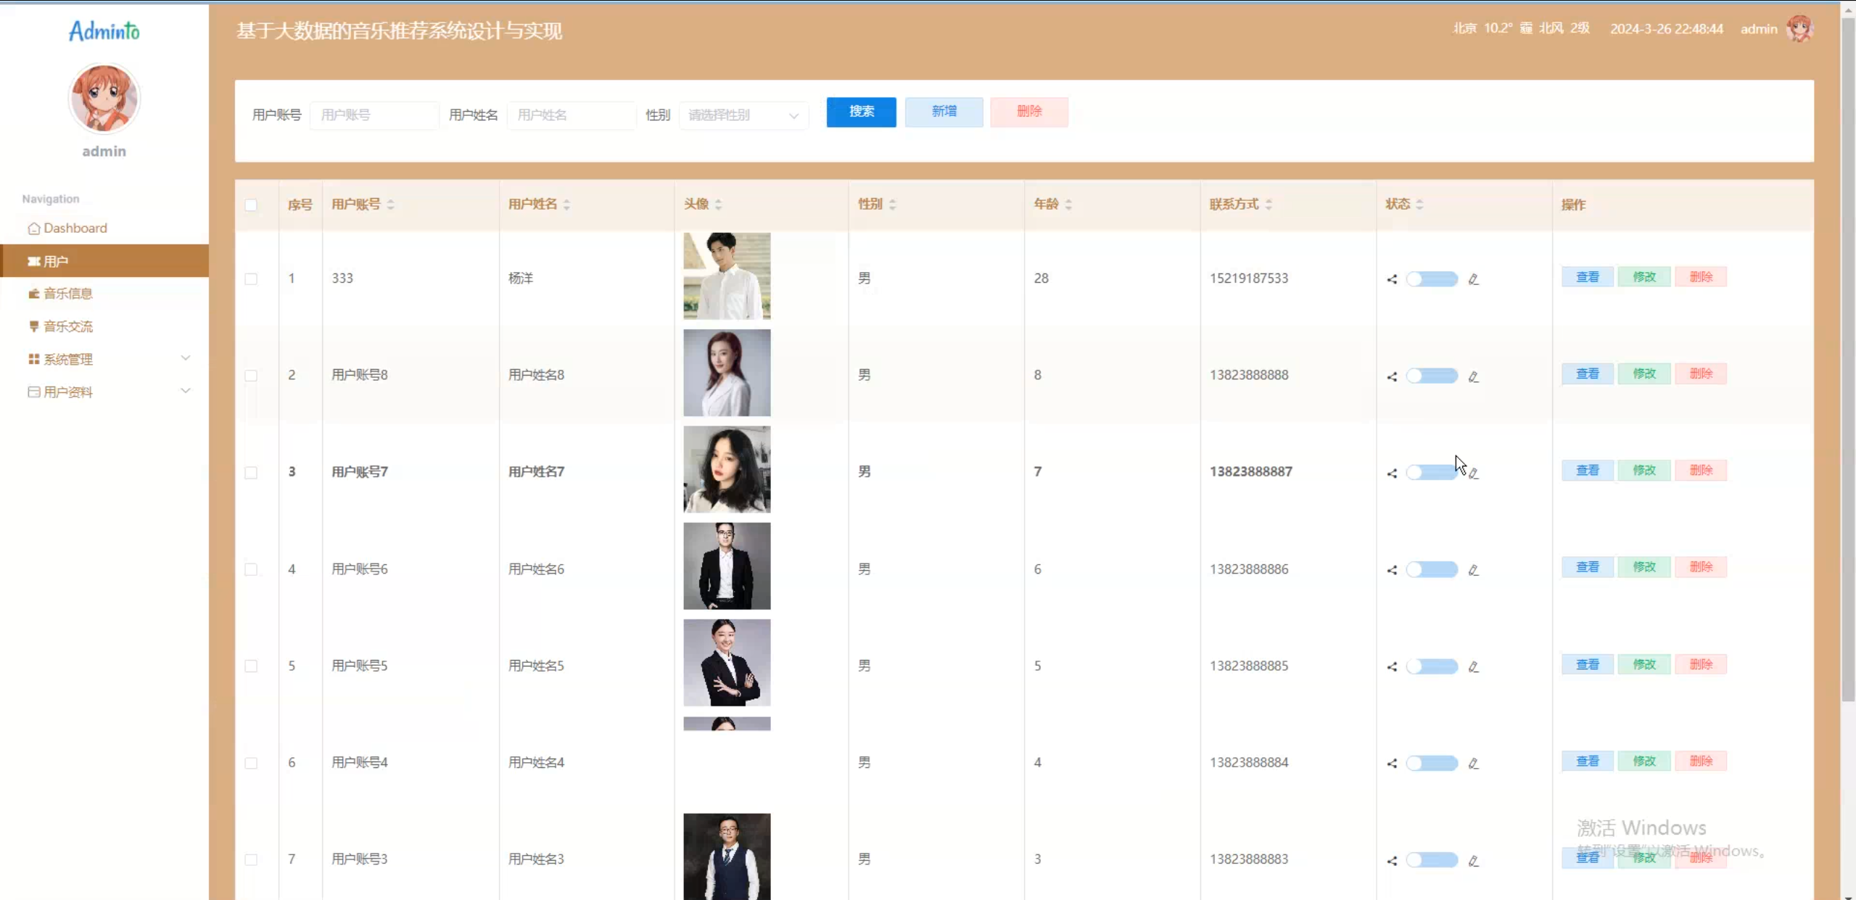The height and width of the screenshot is (900, 1856).
Task: Click the share icon in row 1 status
Action: click(x=1391, y=279)
